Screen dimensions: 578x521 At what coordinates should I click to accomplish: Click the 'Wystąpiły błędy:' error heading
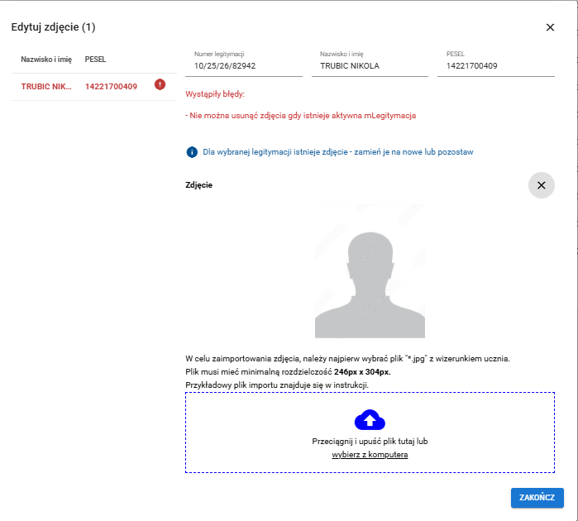(215, 94)
